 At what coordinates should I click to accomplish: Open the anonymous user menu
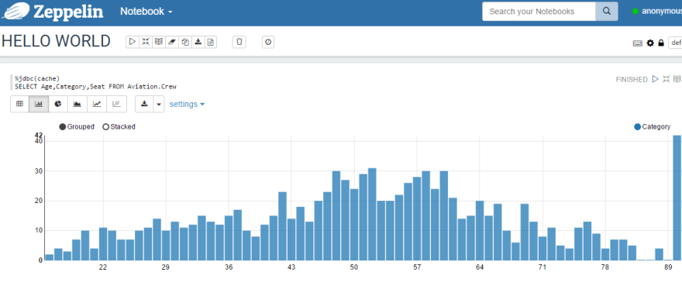(657, 12)
